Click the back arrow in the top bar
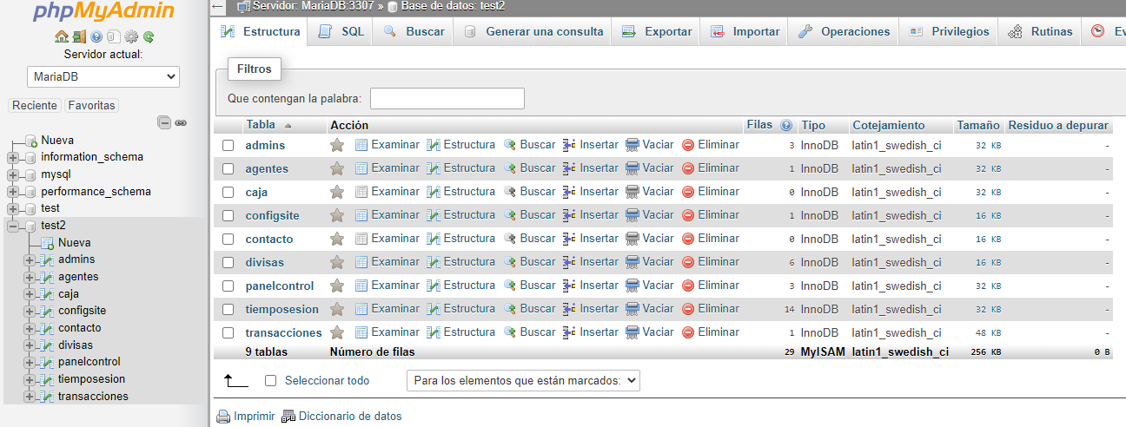The image size is (1126, 427). tap(217, 6)
